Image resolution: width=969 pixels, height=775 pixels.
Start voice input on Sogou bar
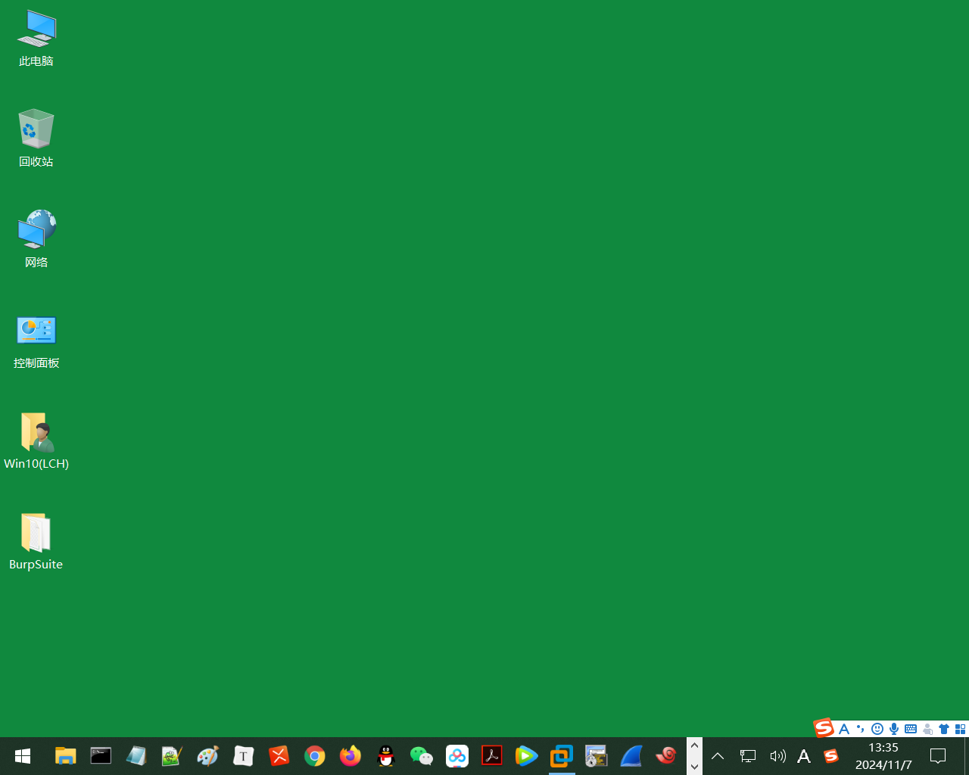[x=894, y=729]
